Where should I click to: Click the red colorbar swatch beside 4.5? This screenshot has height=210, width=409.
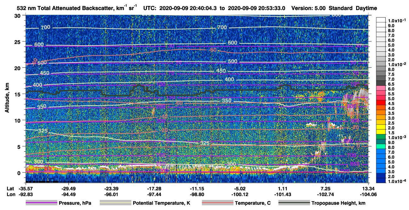(x=381, y=103)
